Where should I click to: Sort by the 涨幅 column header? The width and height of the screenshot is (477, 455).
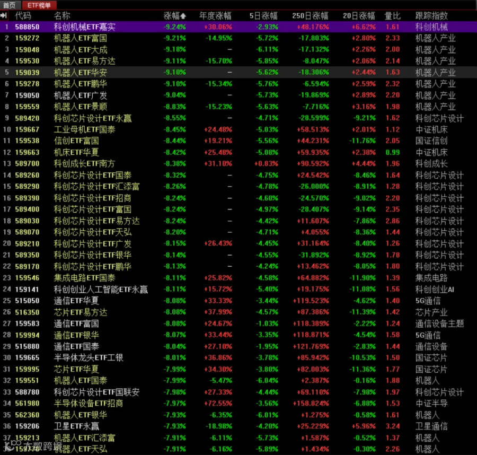pos(172,15)
